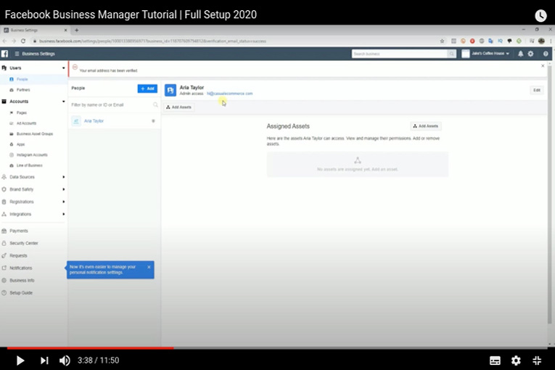This screenshot has height=370, width=555.
Task: Click the Assigned Assets heading
Action: click(x=288, y=126)
